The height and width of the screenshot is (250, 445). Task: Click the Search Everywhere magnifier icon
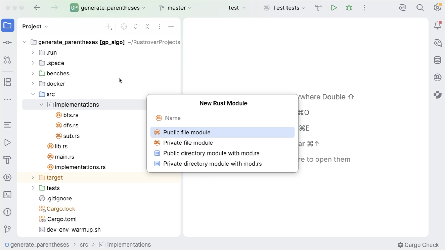420,8
